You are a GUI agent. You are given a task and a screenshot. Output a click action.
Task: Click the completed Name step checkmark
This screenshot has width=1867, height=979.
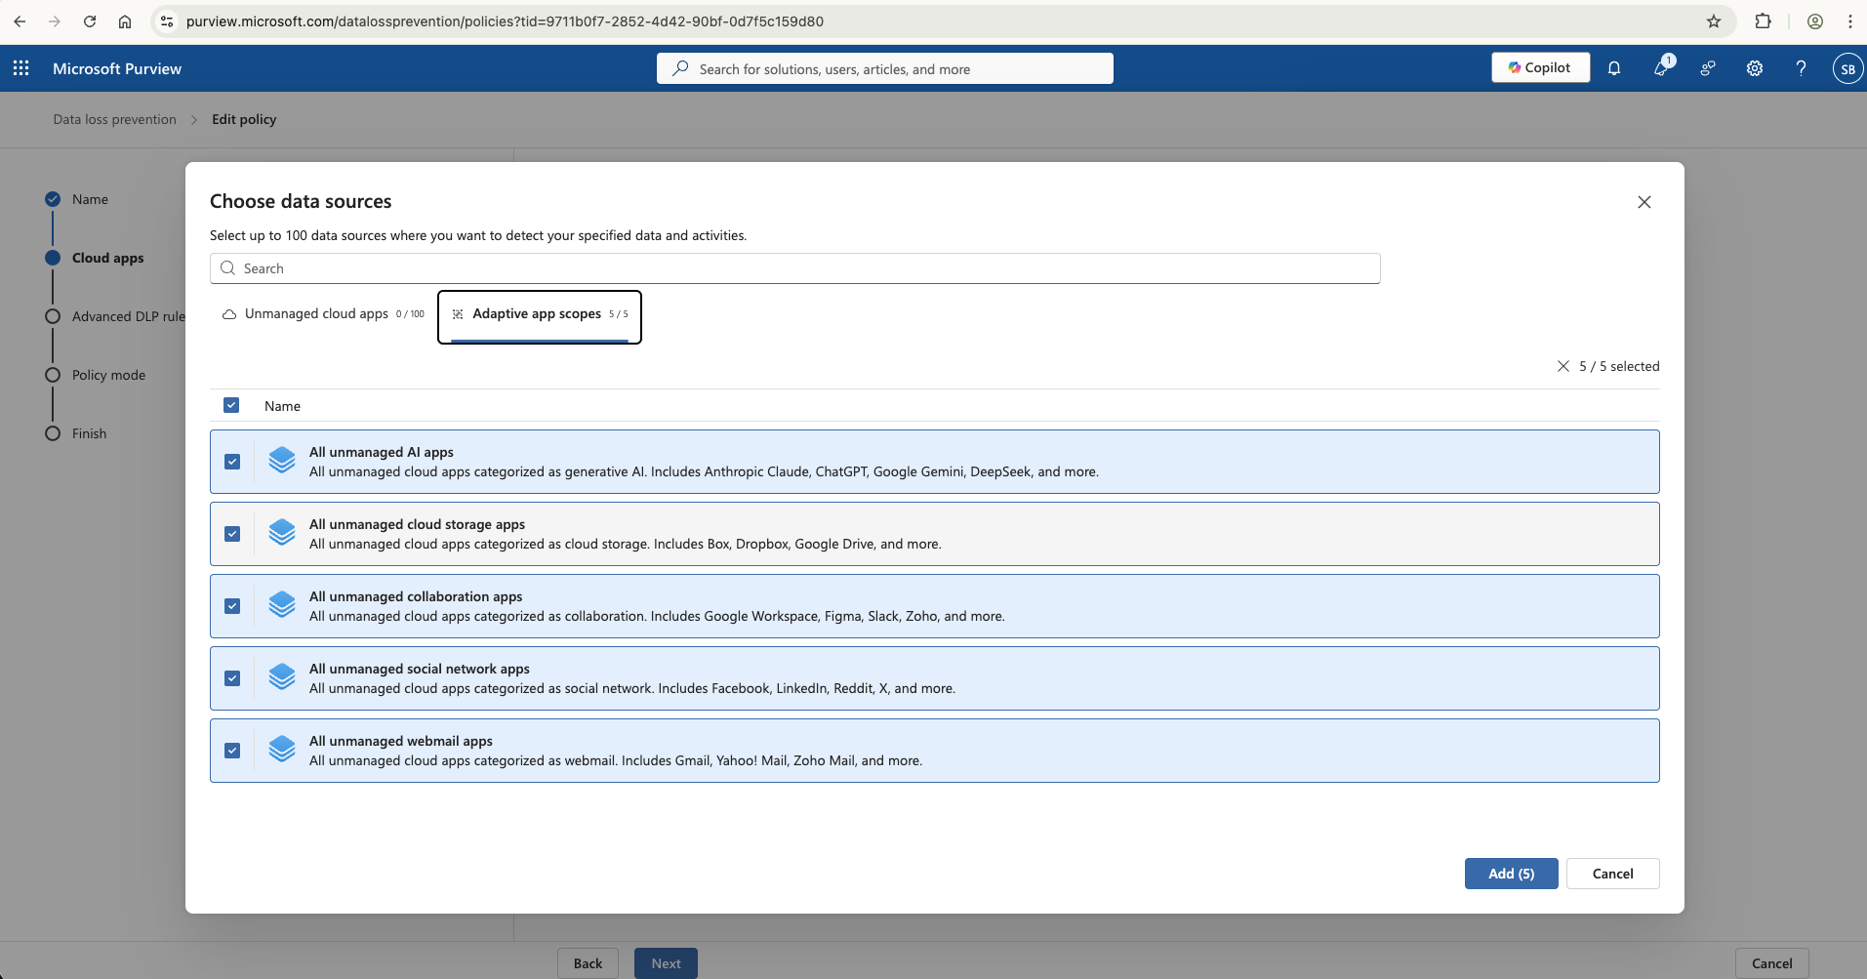tap(53, 199)
